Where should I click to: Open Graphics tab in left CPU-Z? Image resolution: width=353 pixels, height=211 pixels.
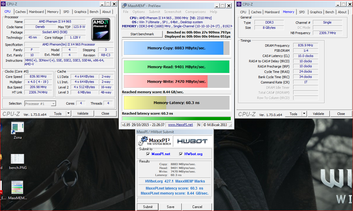click(80, 12)
